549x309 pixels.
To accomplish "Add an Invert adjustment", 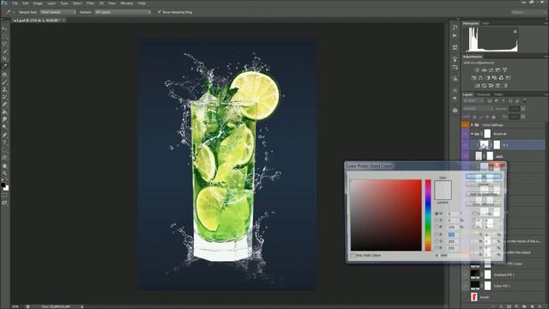I will [477, 86].
